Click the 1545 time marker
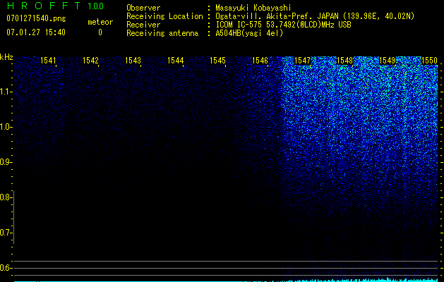The width and height of the screenshot is (444, 282). click(217, 61)
